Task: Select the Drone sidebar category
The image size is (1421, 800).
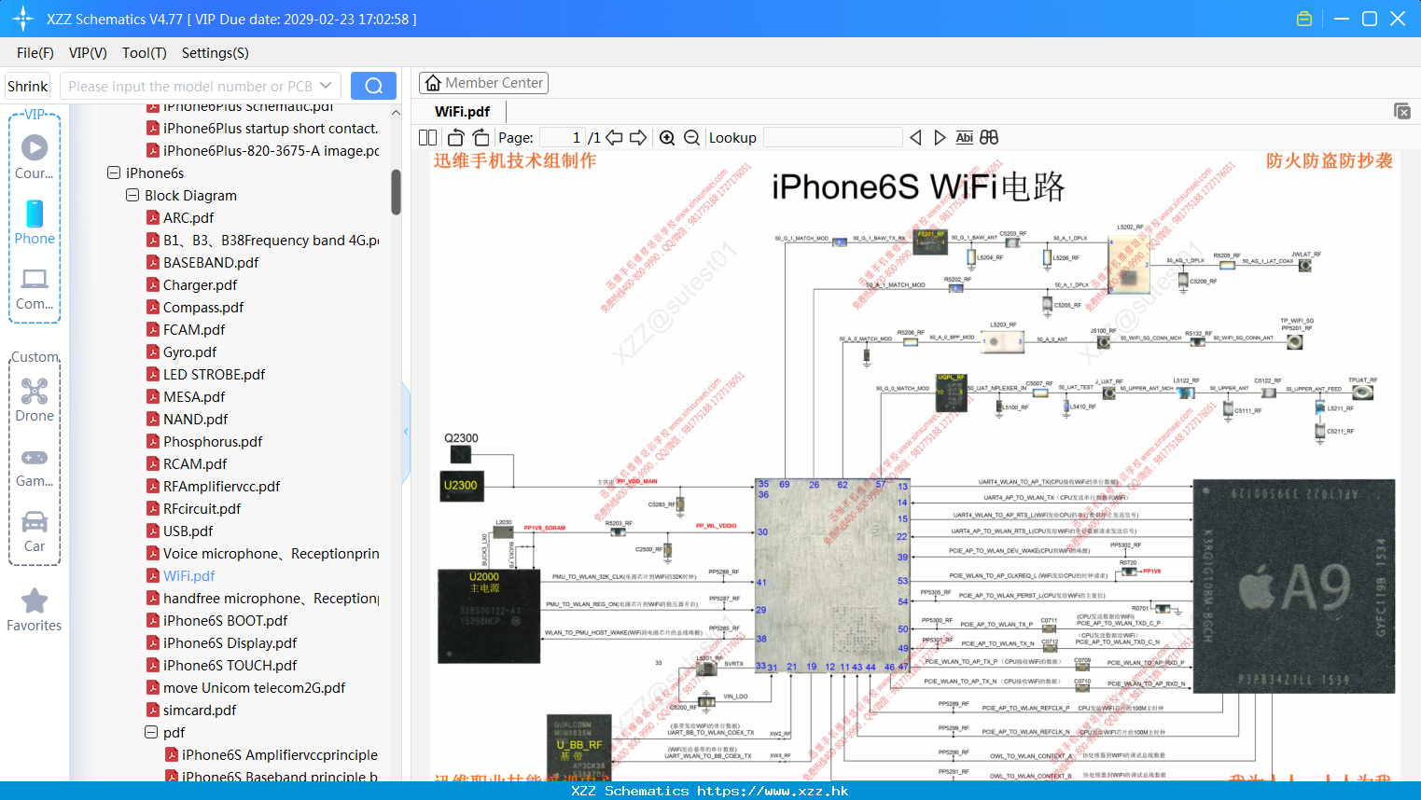Action: click(35, 400)
